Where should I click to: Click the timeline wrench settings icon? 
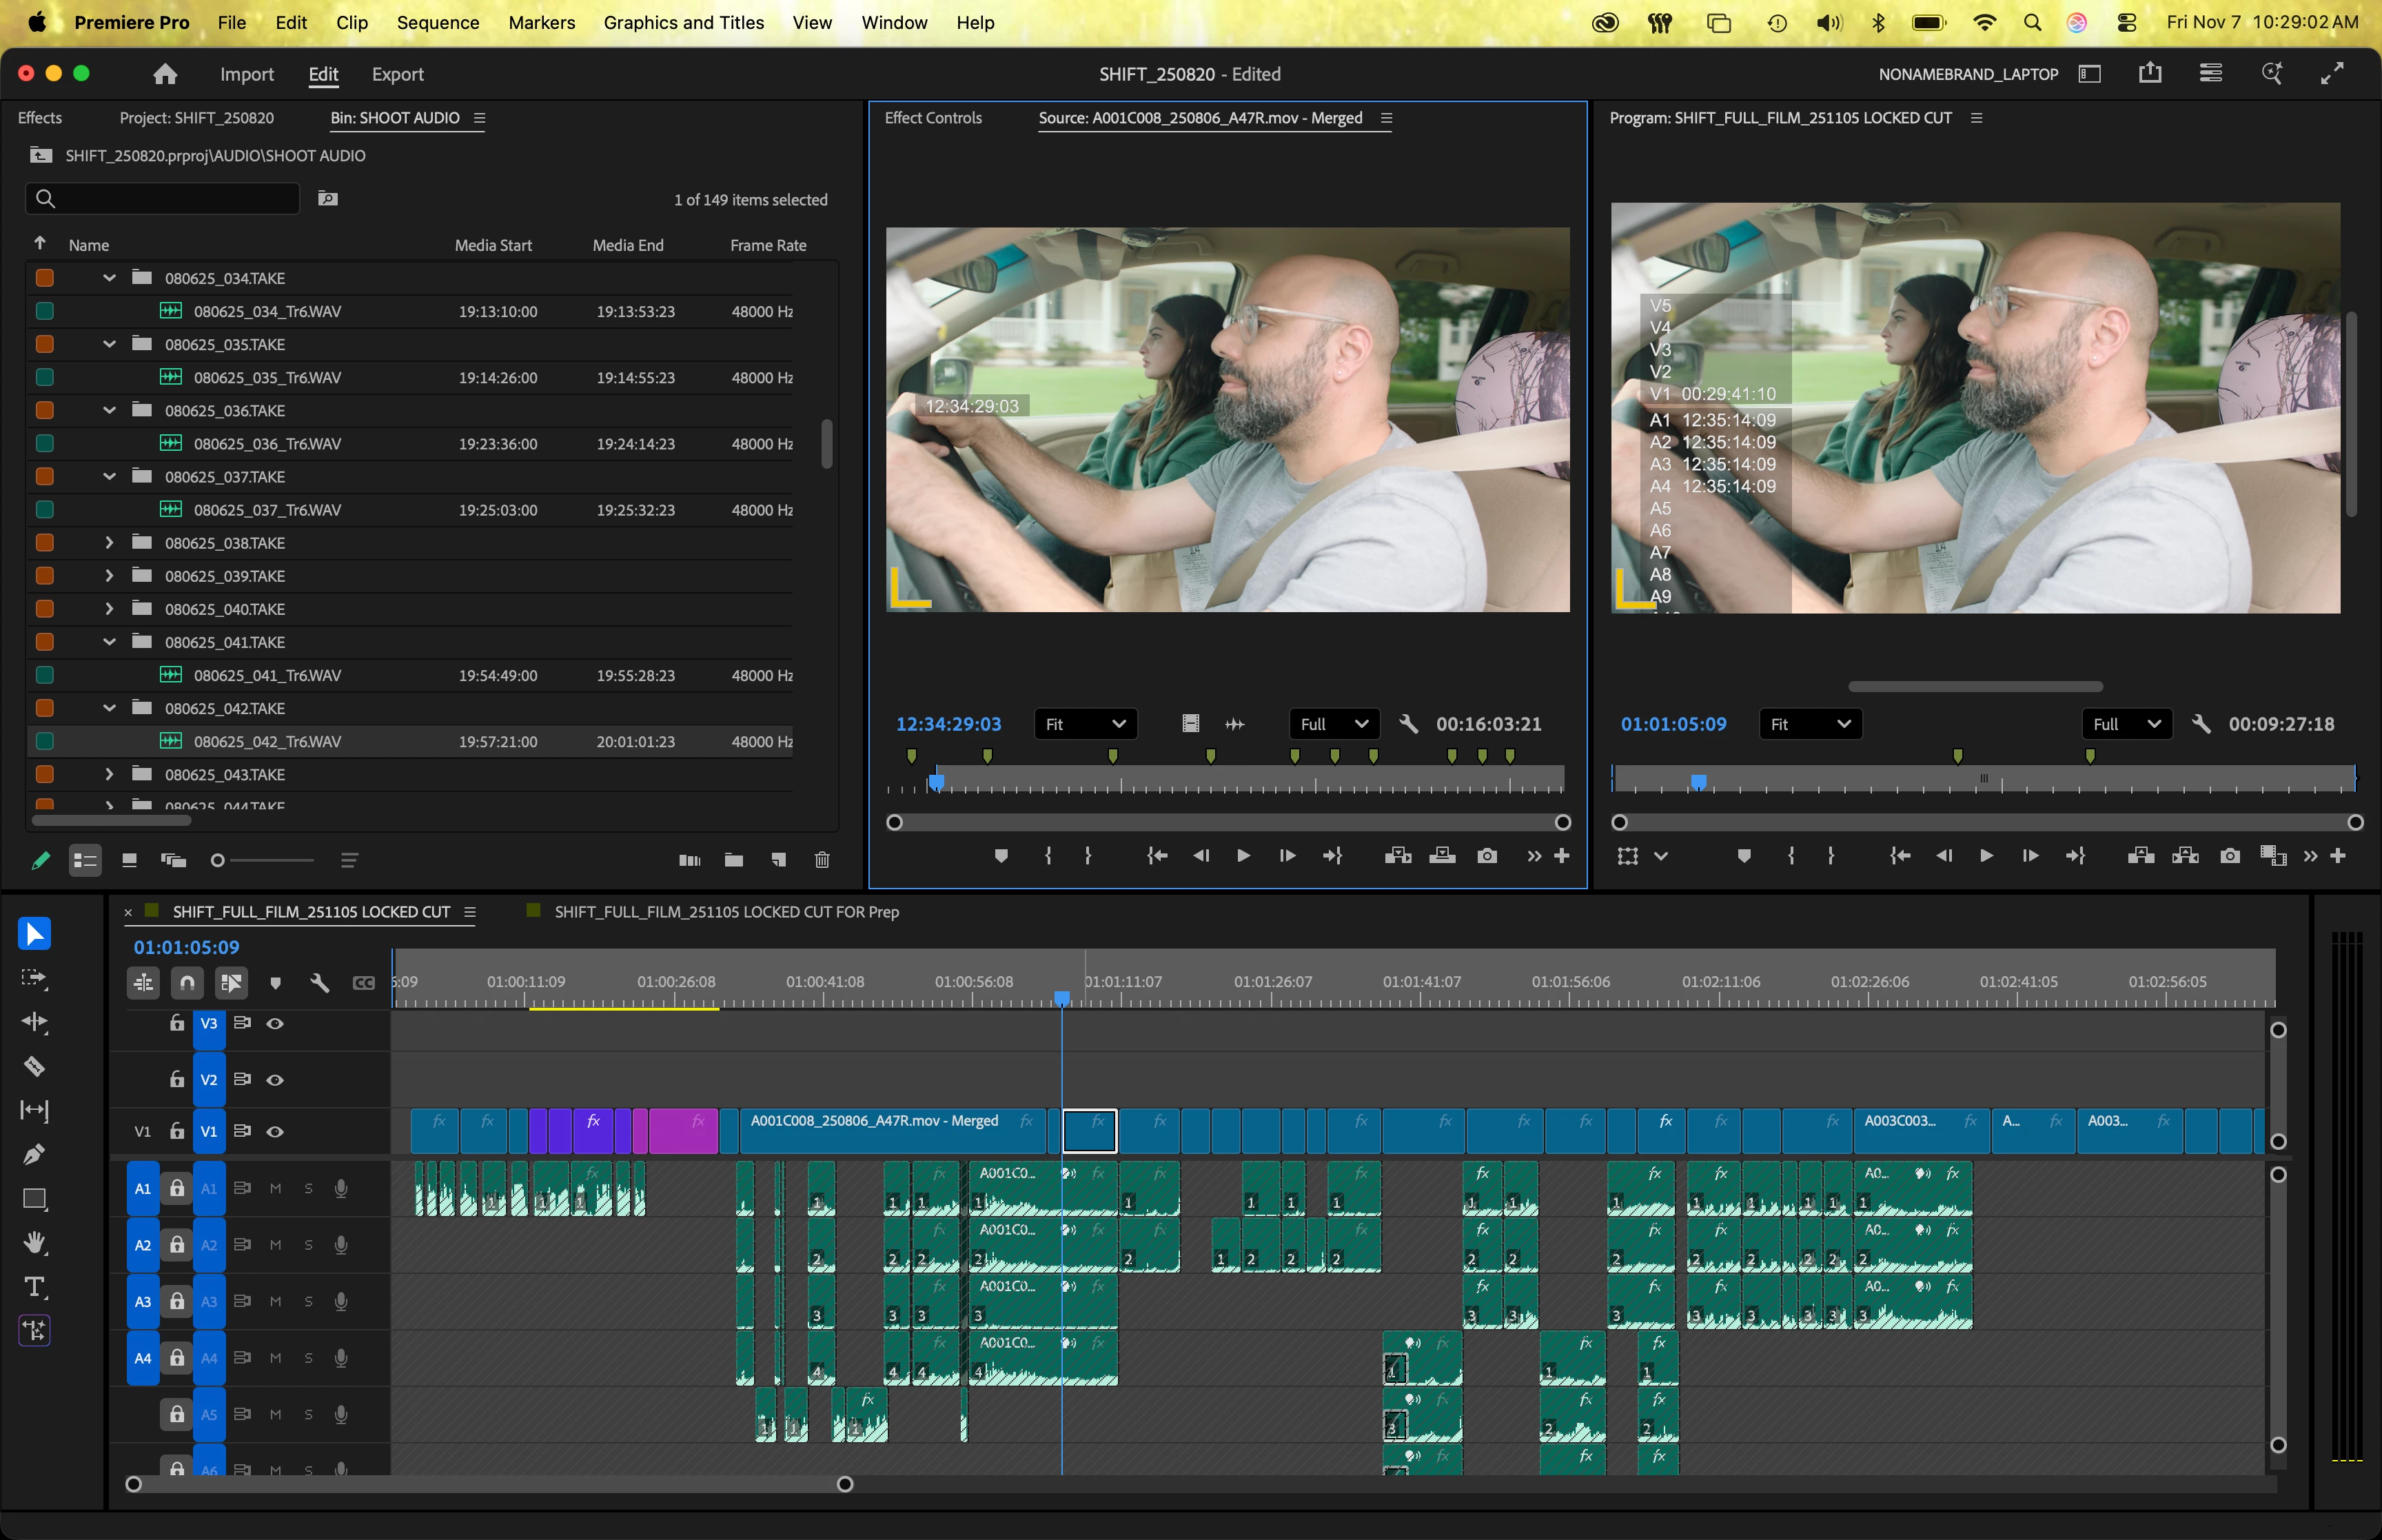click(x=320, y=983)
